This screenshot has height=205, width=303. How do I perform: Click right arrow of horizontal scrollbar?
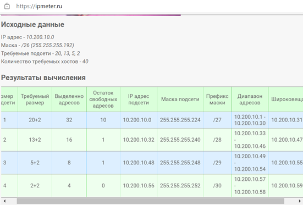[x=300, y=201]
